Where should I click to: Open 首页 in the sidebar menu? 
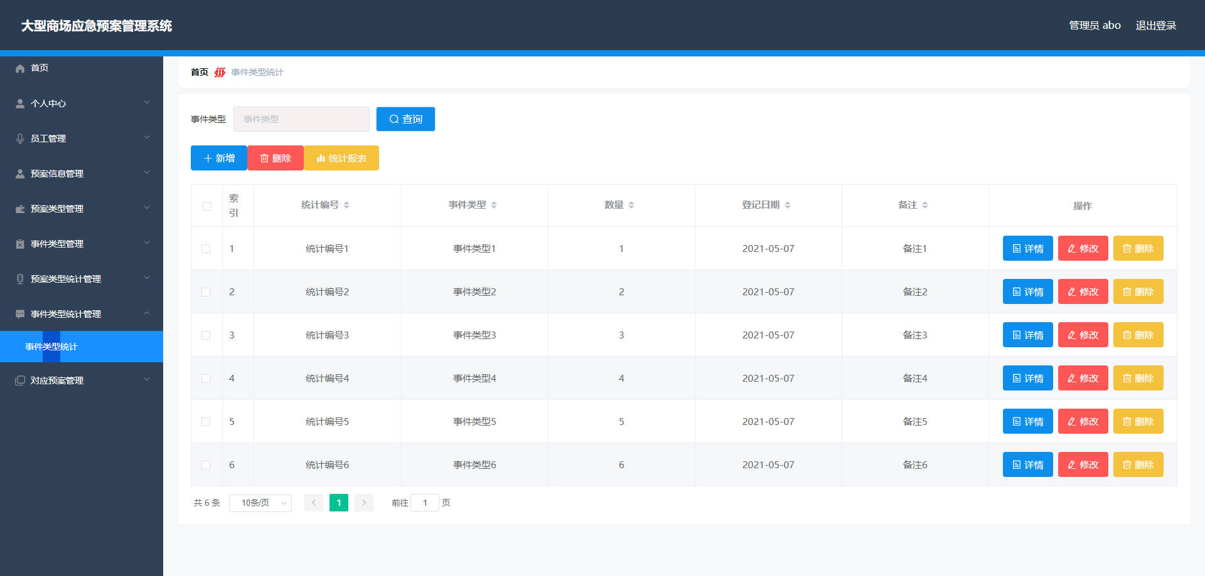[82, 68]
